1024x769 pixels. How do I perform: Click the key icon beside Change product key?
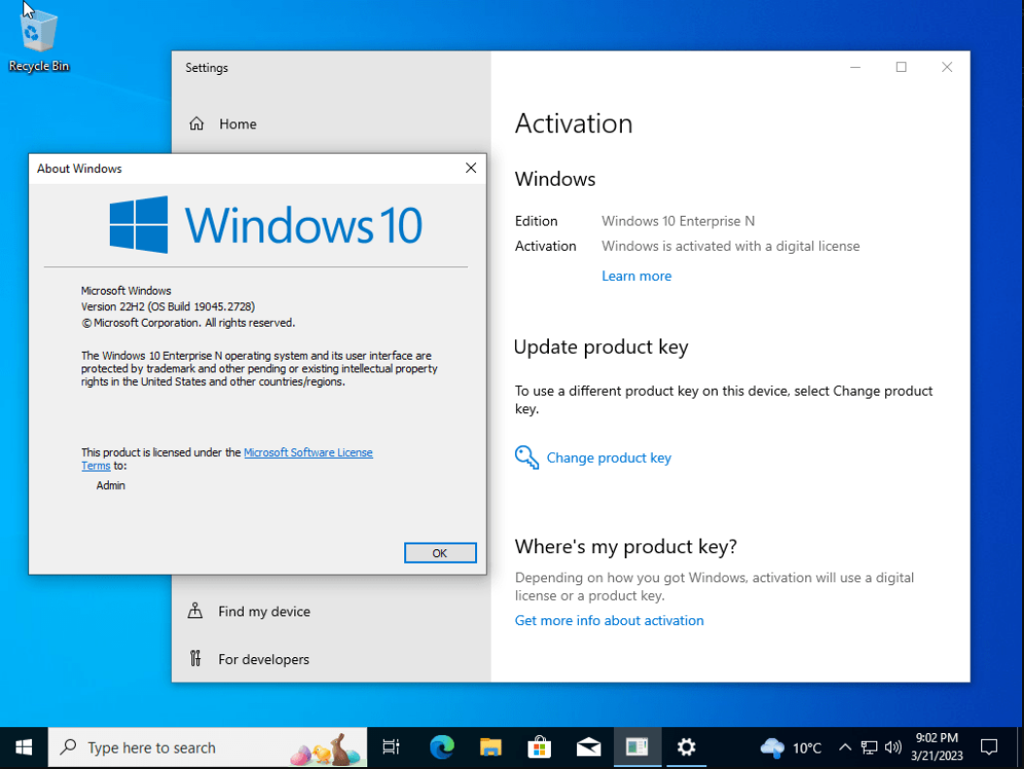pos(527,457)
